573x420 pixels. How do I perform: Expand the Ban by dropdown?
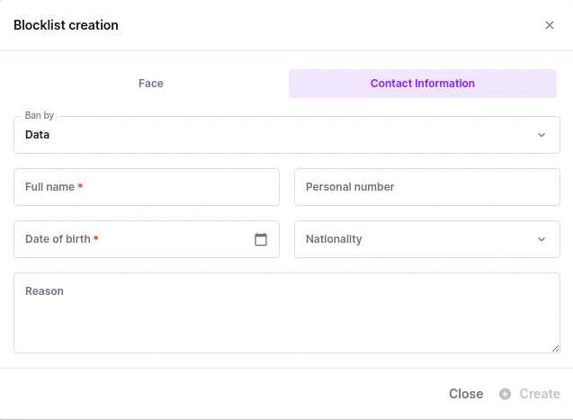(x=286, y=135)
